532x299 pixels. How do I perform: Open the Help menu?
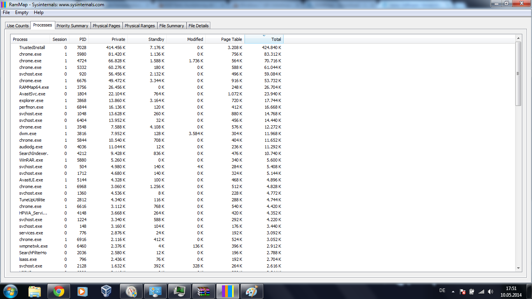click(39, 12)
